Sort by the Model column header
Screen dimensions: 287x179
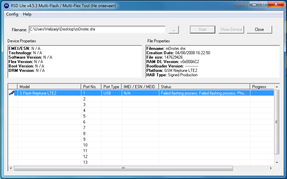coord(49,87)
